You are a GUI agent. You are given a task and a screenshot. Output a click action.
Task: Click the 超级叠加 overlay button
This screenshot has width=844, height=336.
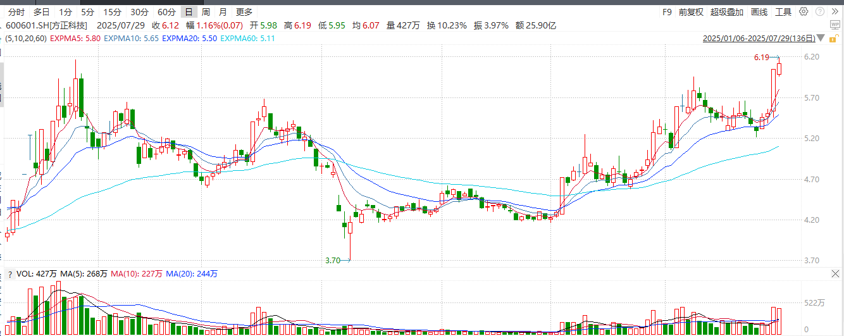[727, 12]
